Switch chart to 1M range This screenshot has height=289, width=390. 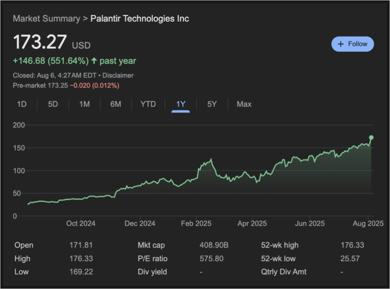coord(84,104)
